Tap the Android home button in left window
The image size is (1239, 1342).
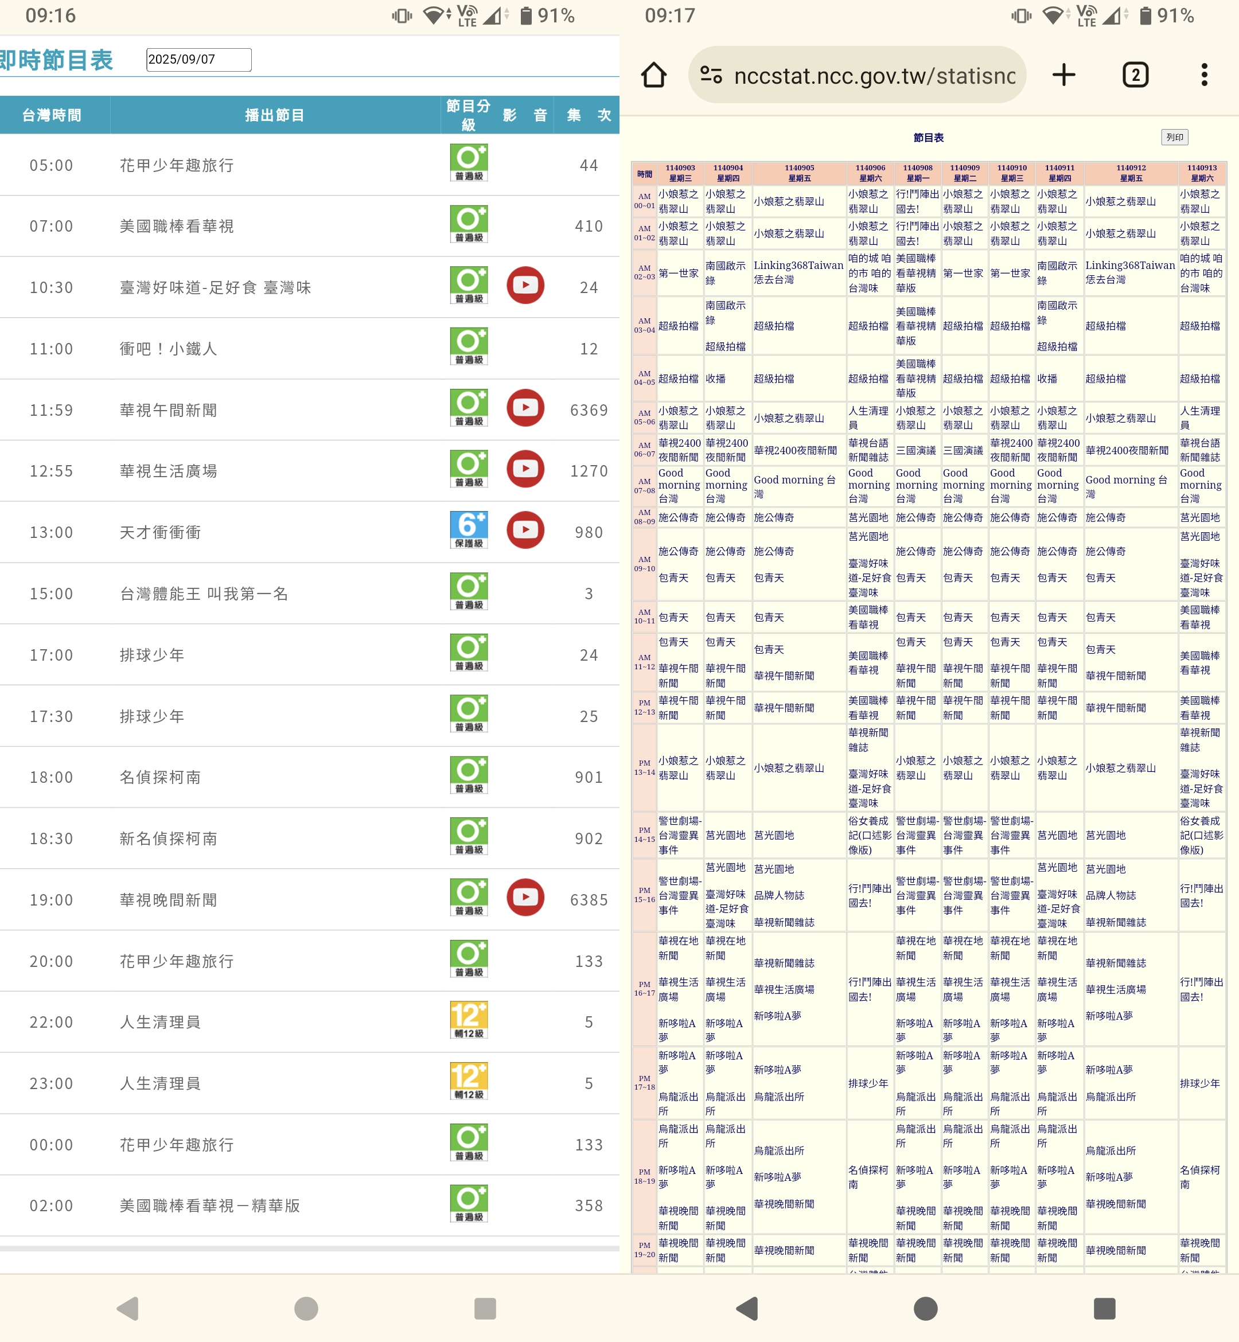[306, 1309]
